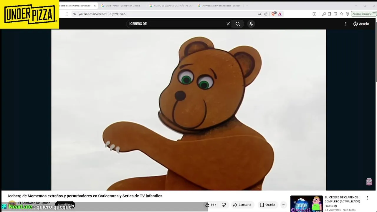
Task: Cast the page with the screen icon
Action: tap(259, 14)
